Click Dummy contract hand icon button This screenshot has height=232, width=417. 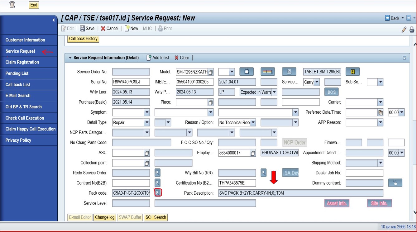pyautogui.click(x=395, y=183)
